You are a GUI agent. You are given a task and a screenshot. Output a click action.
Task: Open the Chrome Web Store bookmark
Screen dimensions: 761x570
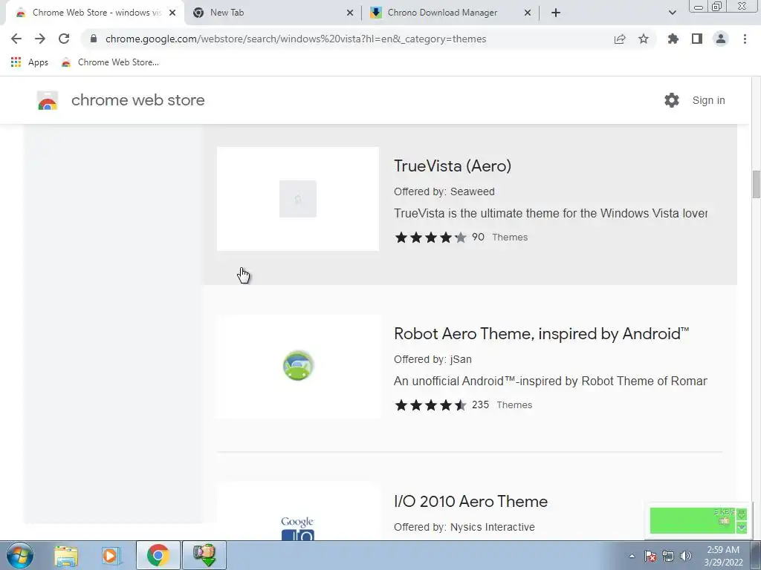coord(110,62)
